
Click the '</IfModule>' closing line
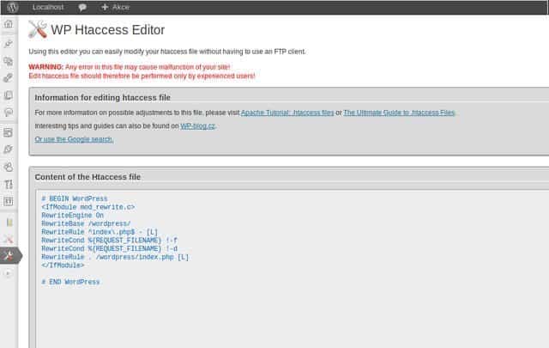tap(63, 266)
